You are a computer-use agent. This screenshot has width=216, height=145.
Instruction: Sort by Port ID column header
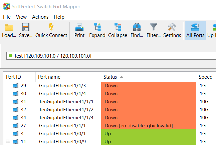click(19, 77)
